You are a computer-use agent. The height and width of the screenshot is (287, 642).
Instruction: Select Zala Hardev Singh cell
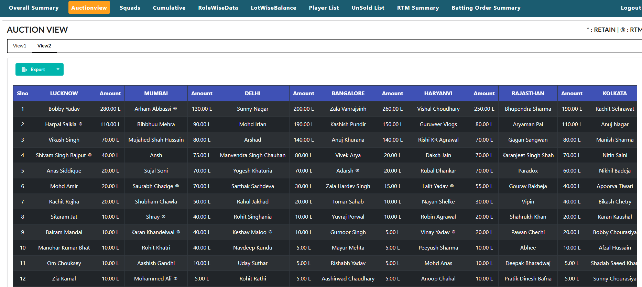click(x=348, y=186)
